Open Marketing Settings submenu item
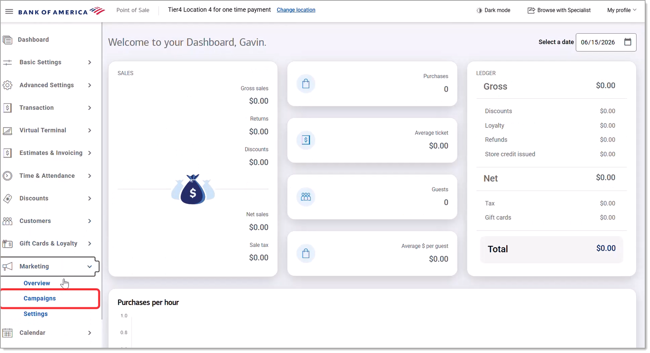650x353 pixels. pyautogui.click(x=36, y=314)
